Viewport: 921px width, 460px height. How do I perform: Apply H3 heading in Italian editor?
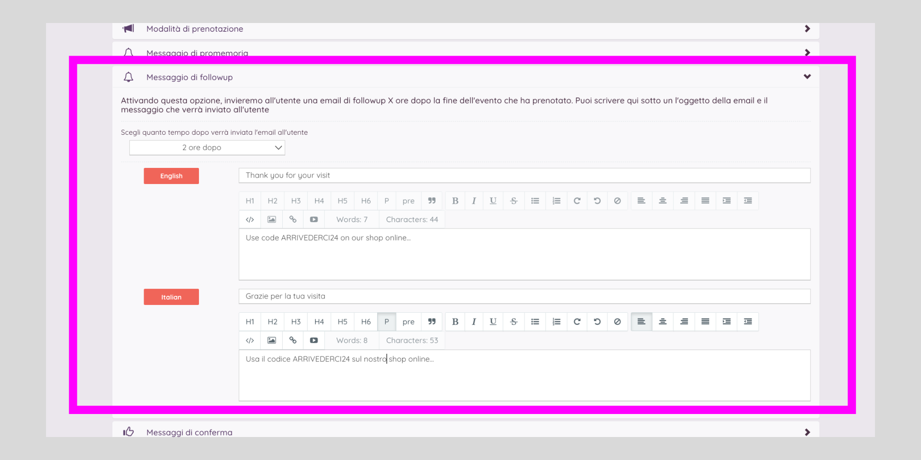coord(296,322)
